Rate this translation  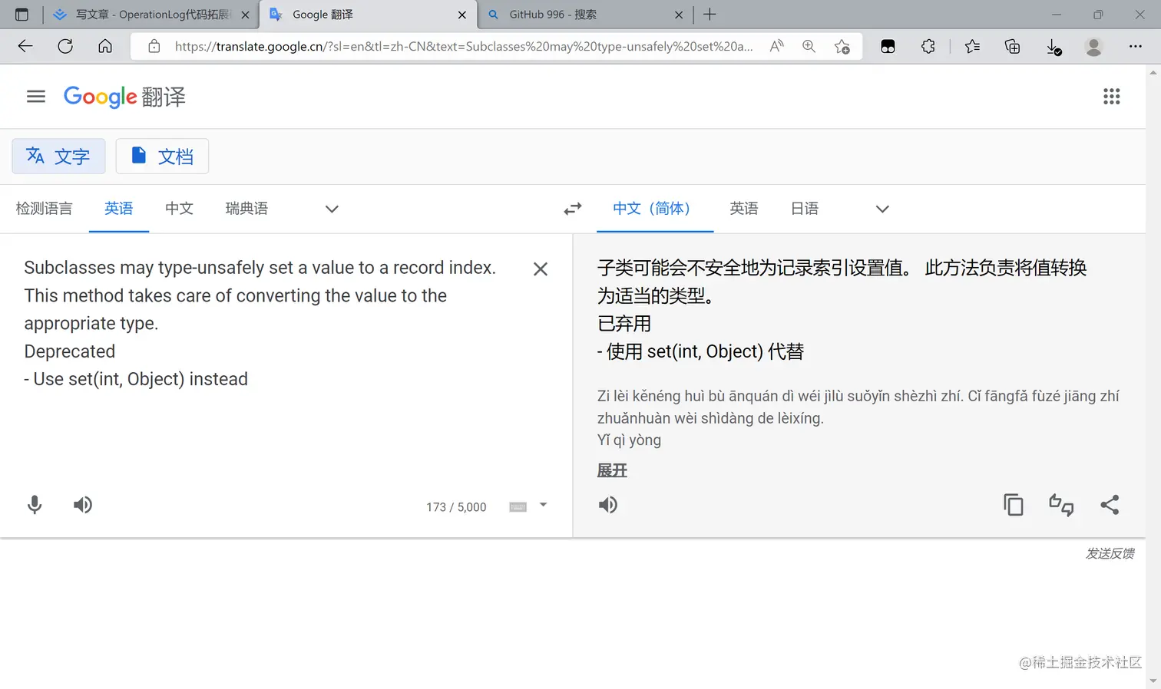1061,505
